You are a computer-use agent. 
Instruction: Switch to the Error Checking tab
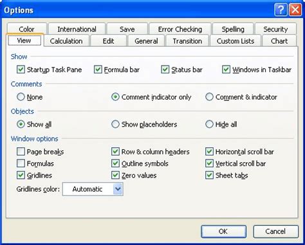point(180,29)
